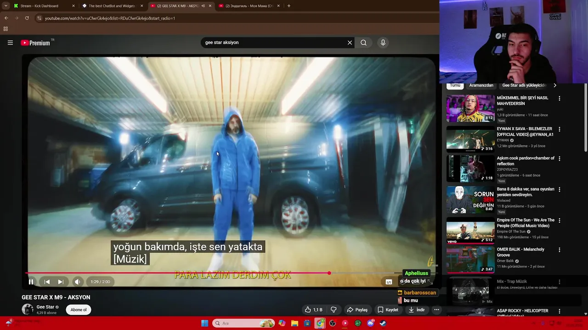588x330 pixels.
Task: Open more actions three-dot menu below video
Action: [436, 310]
